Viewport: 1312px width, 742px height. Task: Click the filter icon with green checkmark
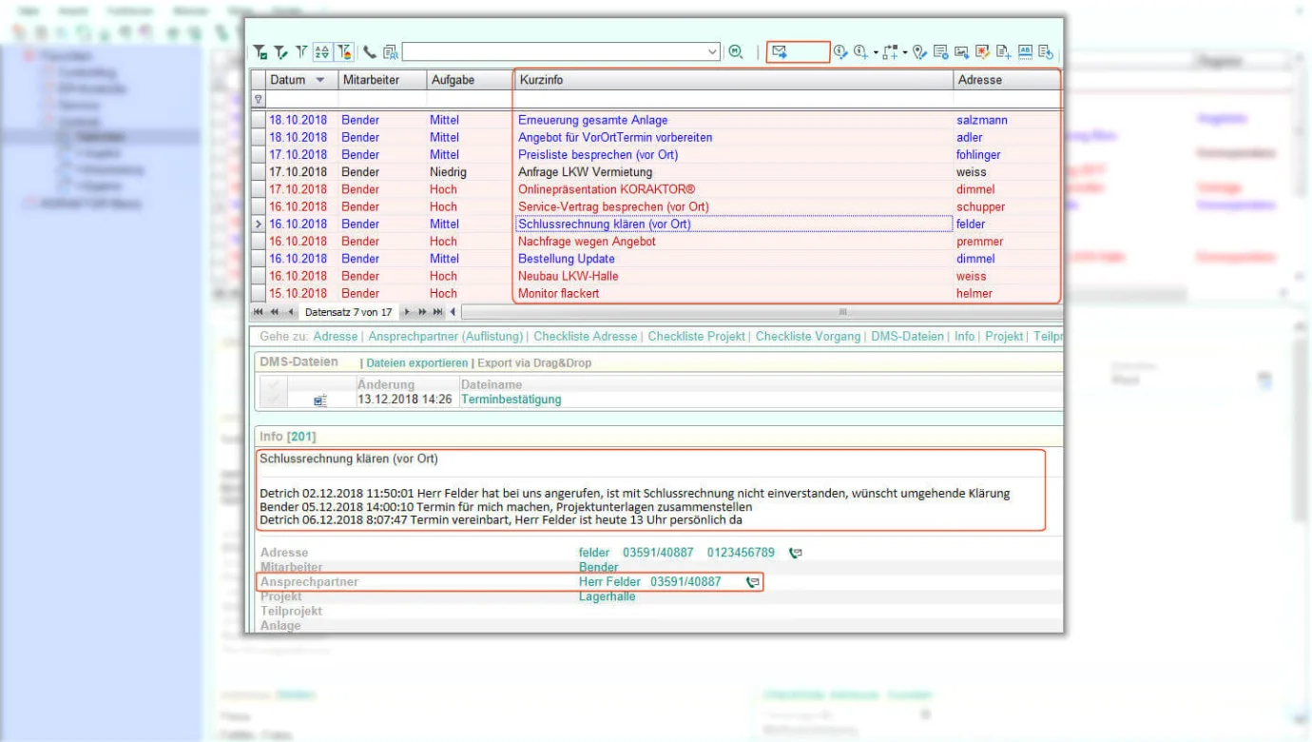point(260,52)
